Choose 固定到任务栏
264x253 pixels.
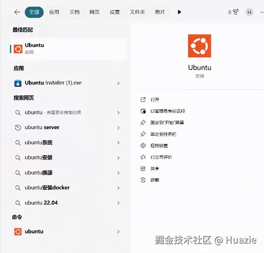coord(163,134)
